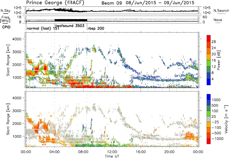Click the 'Prince George (fitACF)' title

(x=55, y=3)
